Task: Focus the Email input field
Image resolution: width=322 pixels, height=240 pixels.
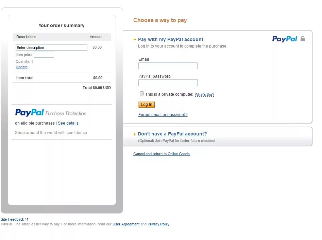Action: (168, 66)
